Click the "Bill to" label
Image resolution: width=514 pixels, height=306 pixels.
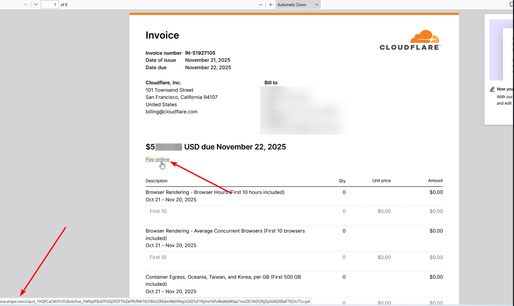[x=271, y=83]
